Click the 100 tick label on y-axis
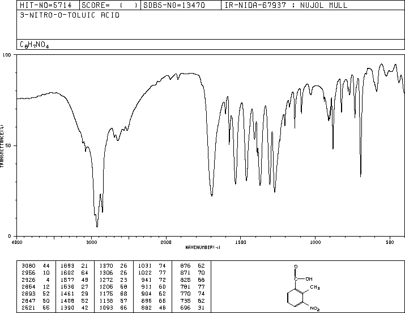405x313 pixels. tap(7, 55)
